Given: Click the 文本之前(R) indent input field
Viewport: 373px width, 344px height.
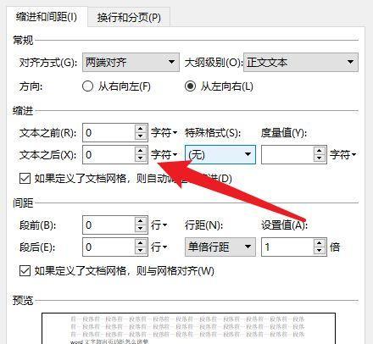Looking at the screenshot, I should [109, 132].
